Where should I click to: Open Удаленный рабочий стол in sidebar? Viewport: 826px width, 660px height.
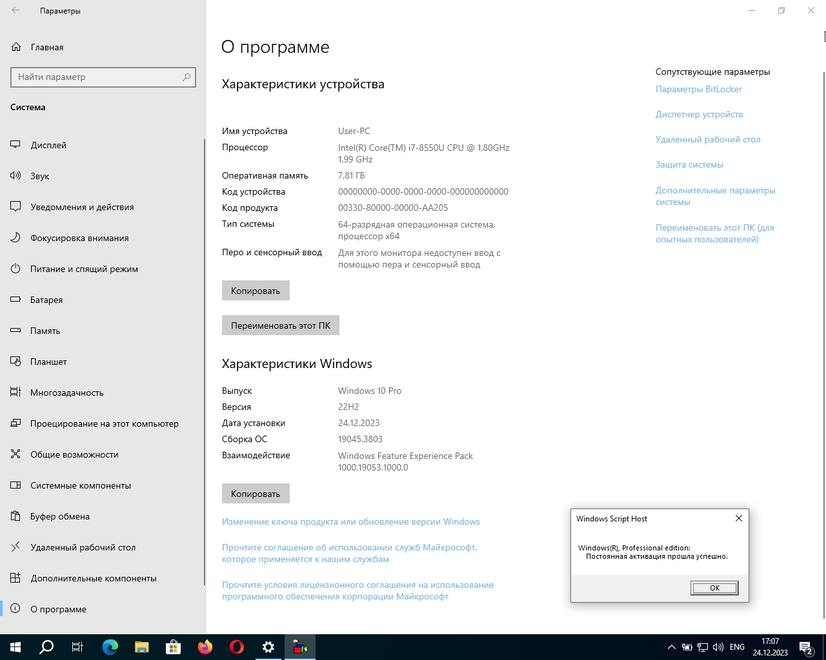point(103,547)
